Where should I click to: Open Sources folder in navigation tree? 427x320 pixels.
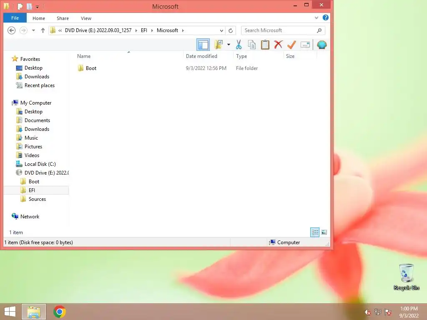click(x=37, y=199)
